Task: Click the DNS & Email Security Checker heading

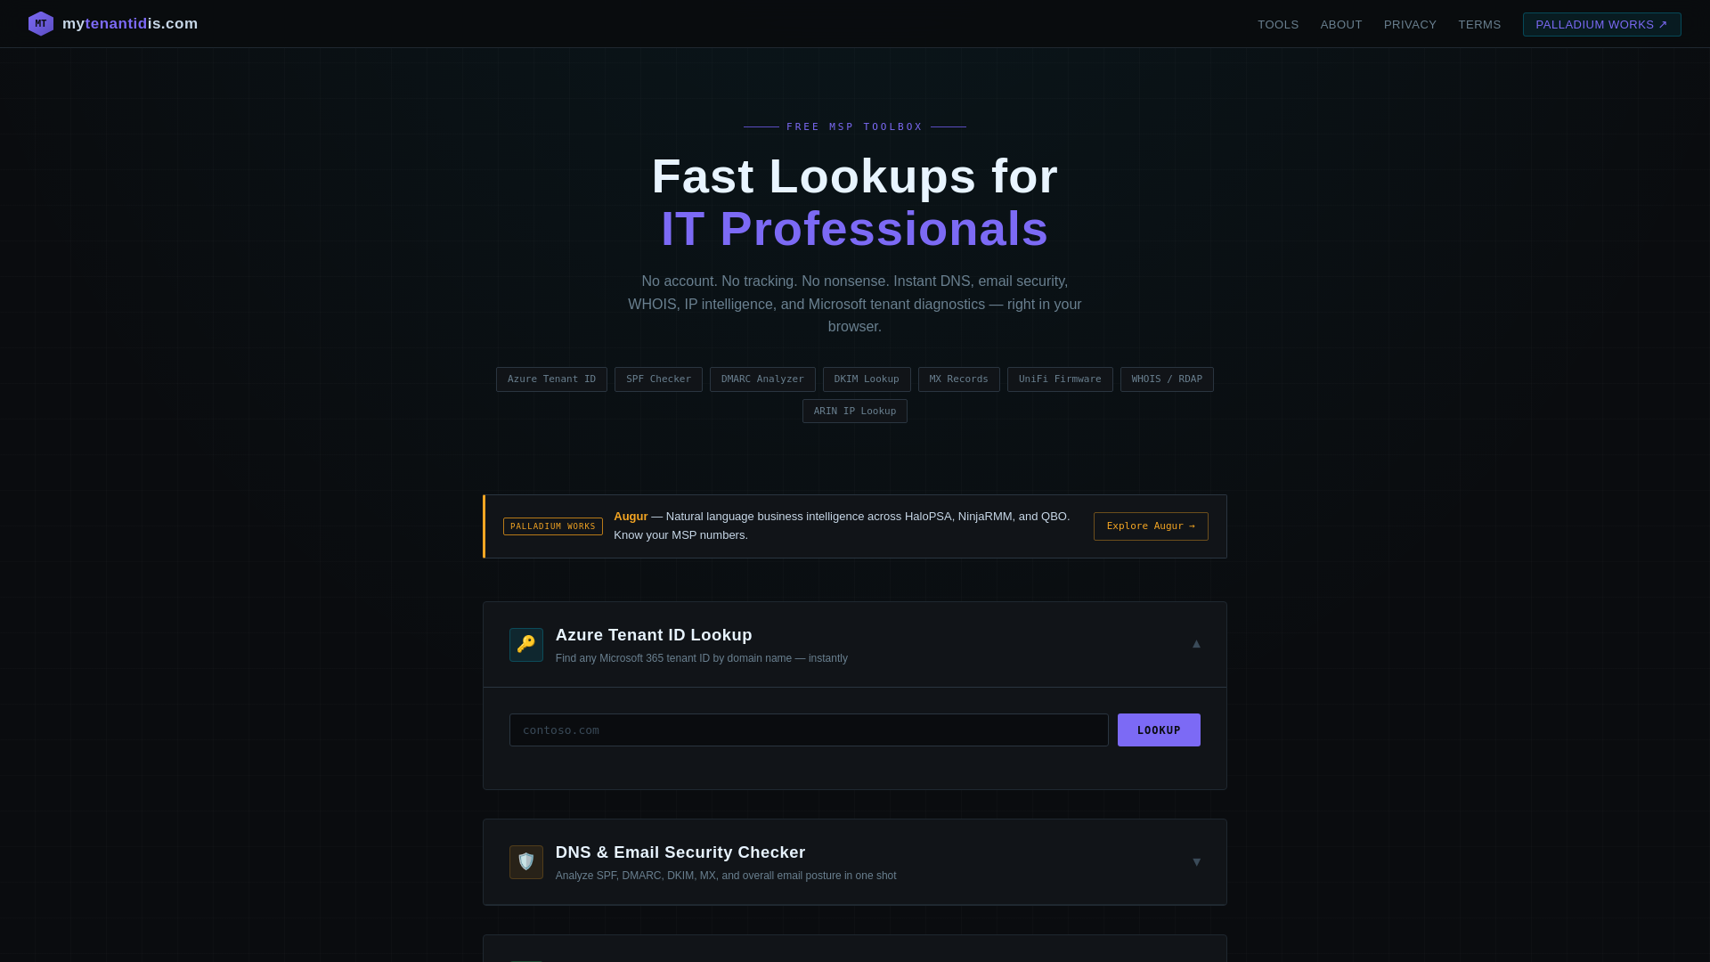Action: (x=680, y=852)
